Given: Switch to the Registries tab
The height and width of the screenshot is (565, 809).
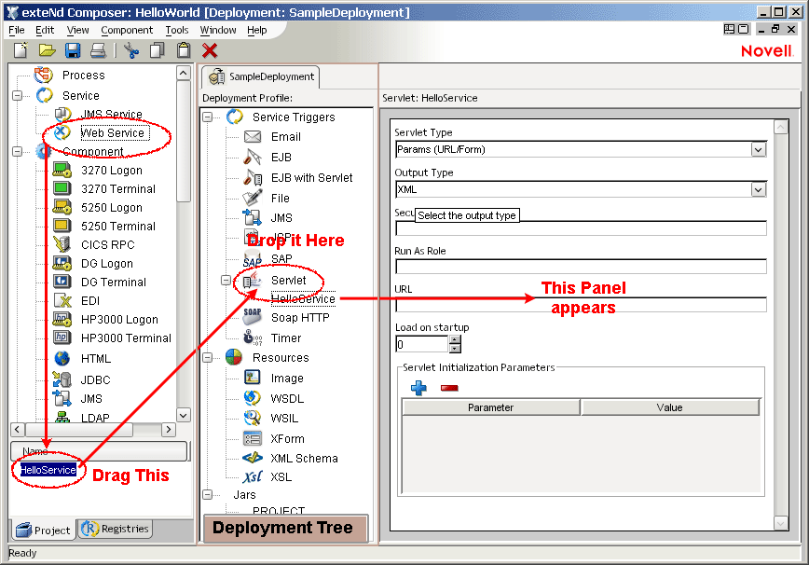Looking at the screenshot, I should coord(116,529).
